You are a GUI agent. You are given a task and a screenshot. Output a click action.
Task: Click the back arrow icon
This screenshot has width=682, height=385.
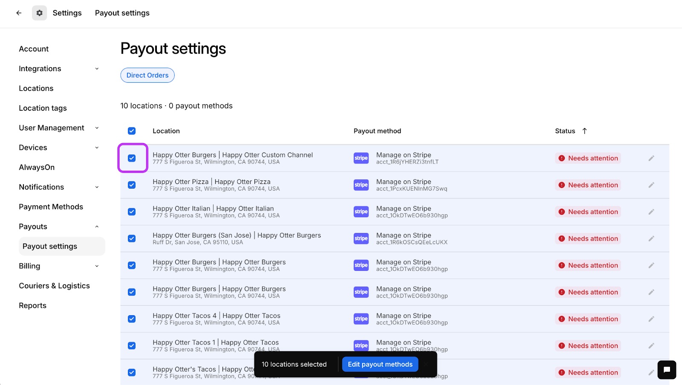click(19, 13)
